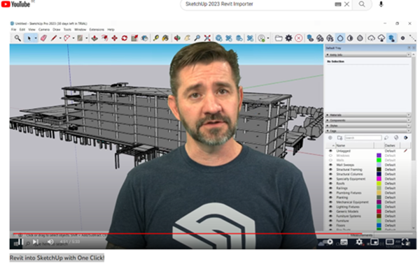420x264 pixels.
Task: Click the search magnifier toolbar icon
Action: coord(17,38)
